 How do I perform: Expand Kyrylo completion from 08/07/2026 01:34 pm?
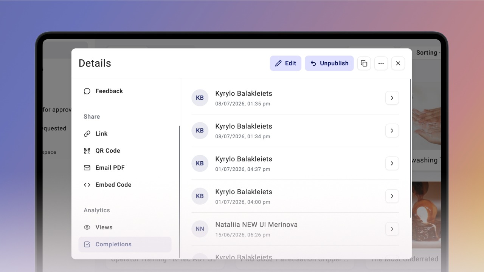pyautogui.click(x=392, y=131)
